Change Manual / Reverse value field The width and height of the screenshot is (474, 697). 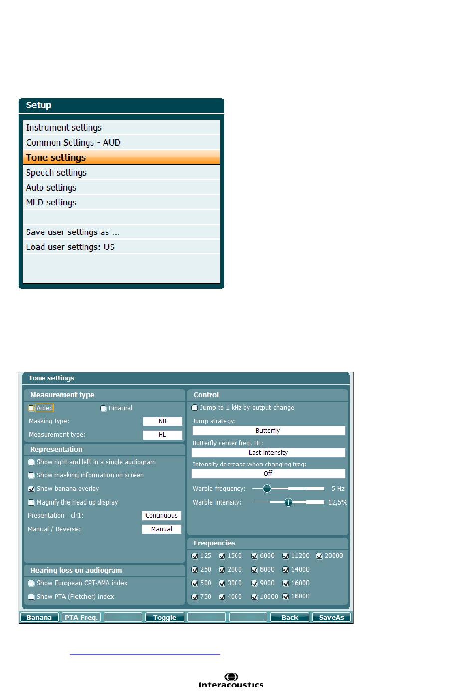162,529
